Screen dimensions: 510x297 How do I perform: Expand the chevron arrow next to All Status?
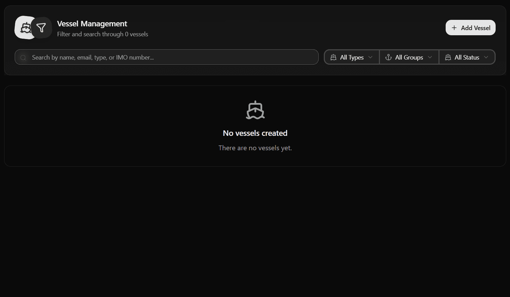(x=486, y=57)
